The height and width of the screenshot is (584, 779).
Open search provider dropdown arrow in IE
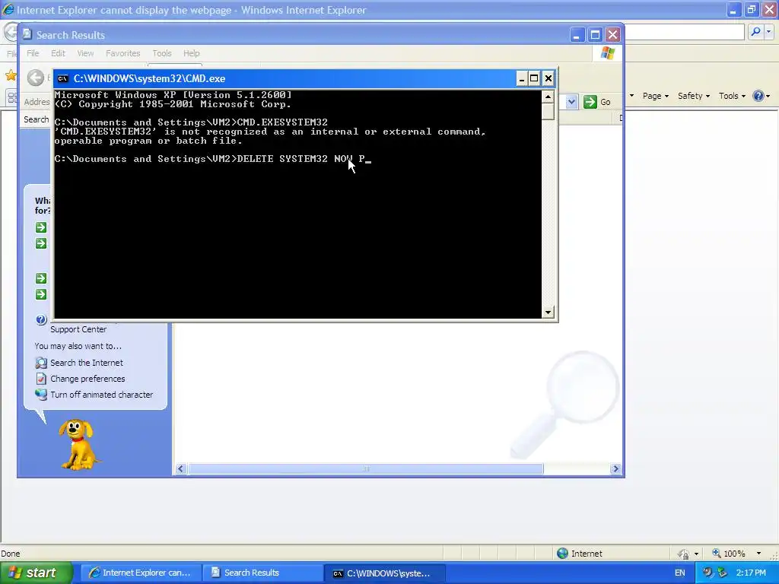(x=768, y=32)
